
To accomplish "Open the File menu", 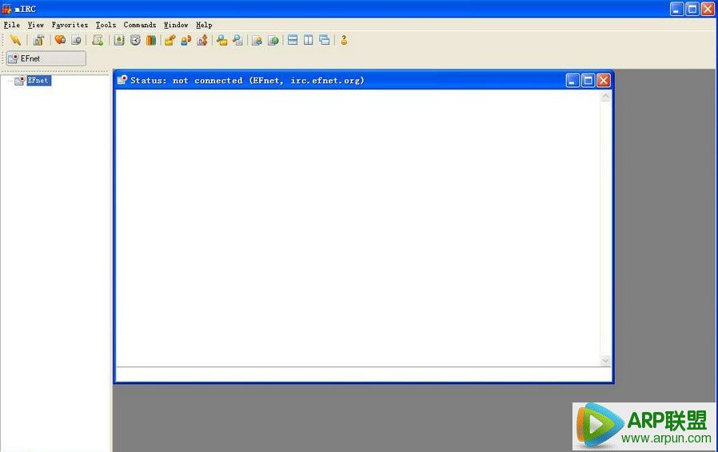I will click(x=11, y=25).
